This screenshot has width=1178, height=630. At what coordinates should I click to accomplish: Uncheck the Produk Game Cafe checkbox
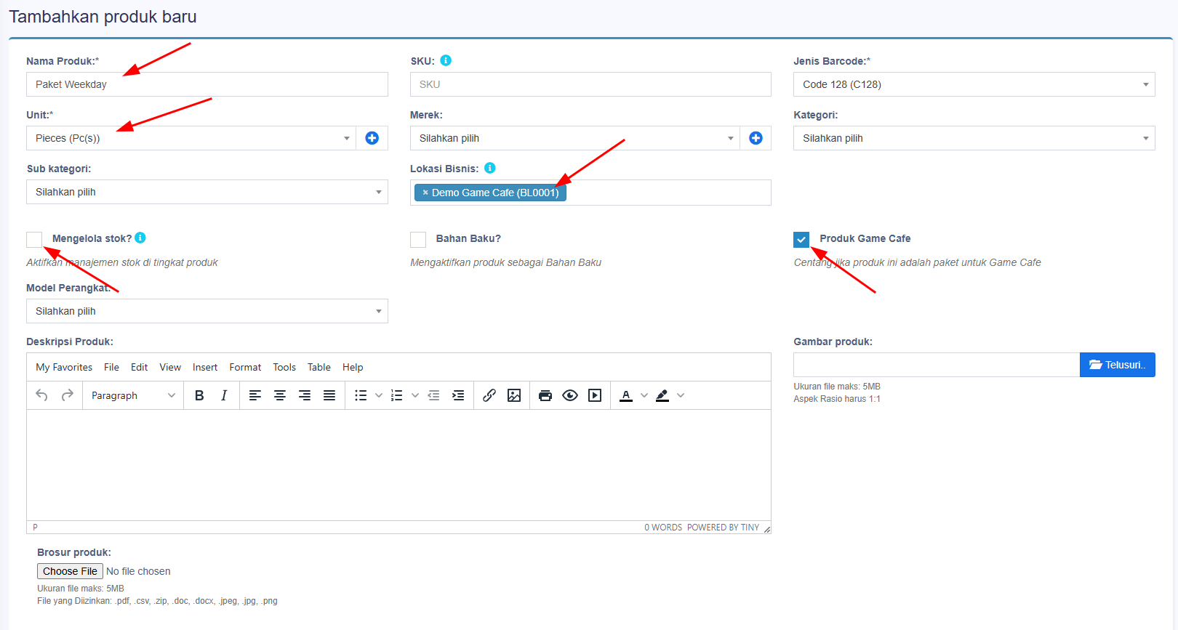[x=801, y=240]
